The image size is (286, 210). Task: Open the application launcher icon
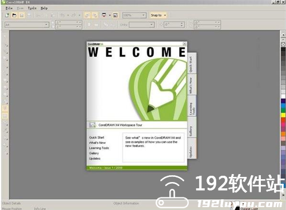(104, 15)
